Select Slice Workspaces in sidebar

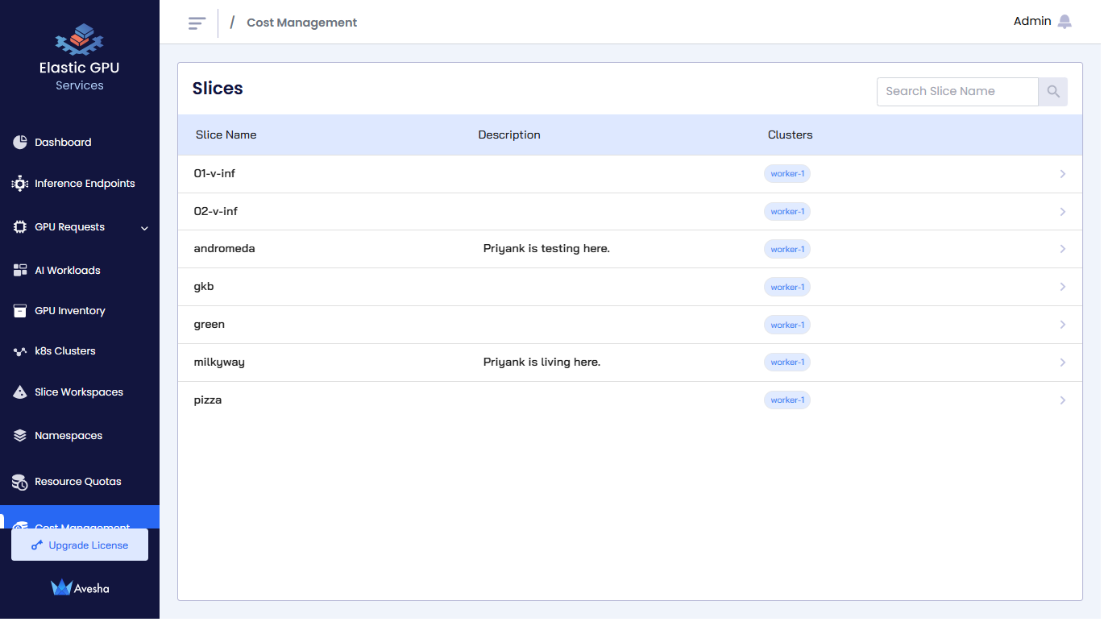pyautogui.click(x=80, y=392)
